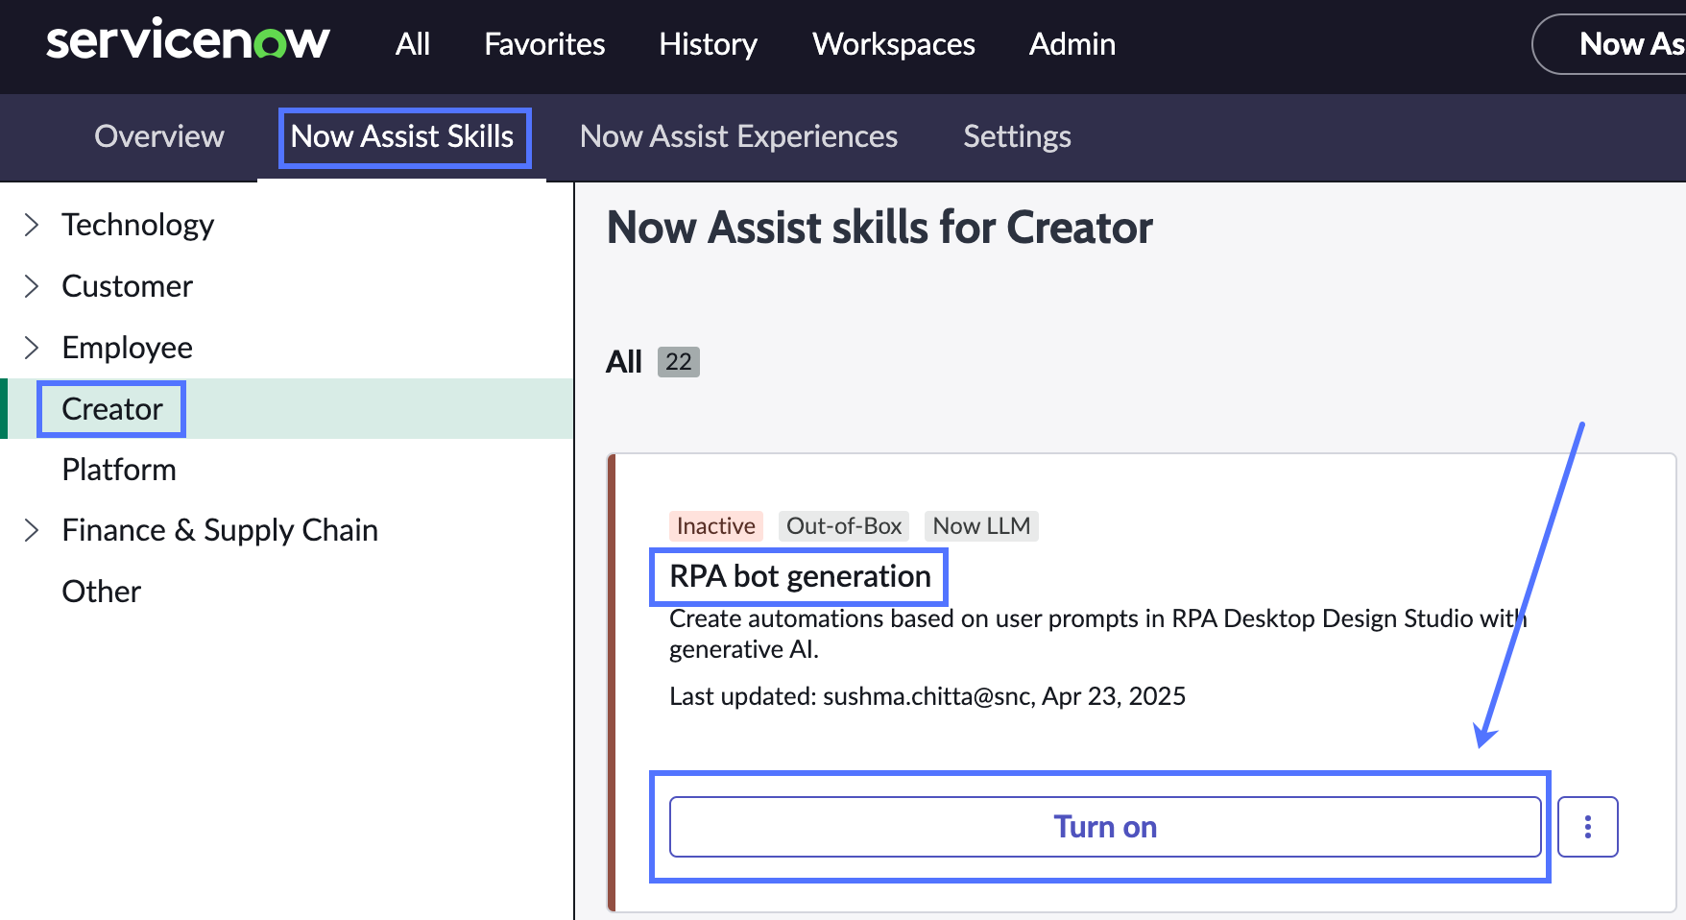This screenshot has width=1686, height=920.
Task: Switch to the Overview tab
Action: coord(159,136)
